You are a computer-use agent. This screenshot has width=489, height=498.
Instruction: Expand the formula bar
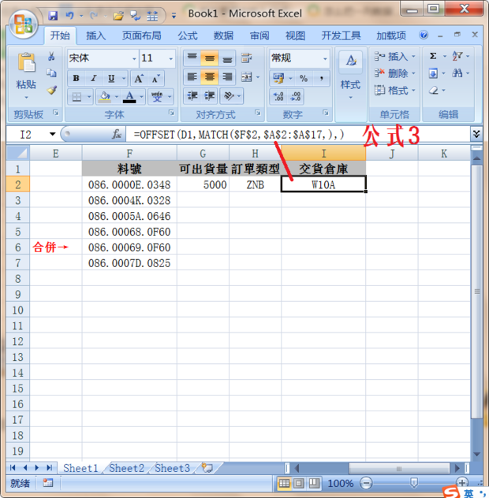click(476, 134)
